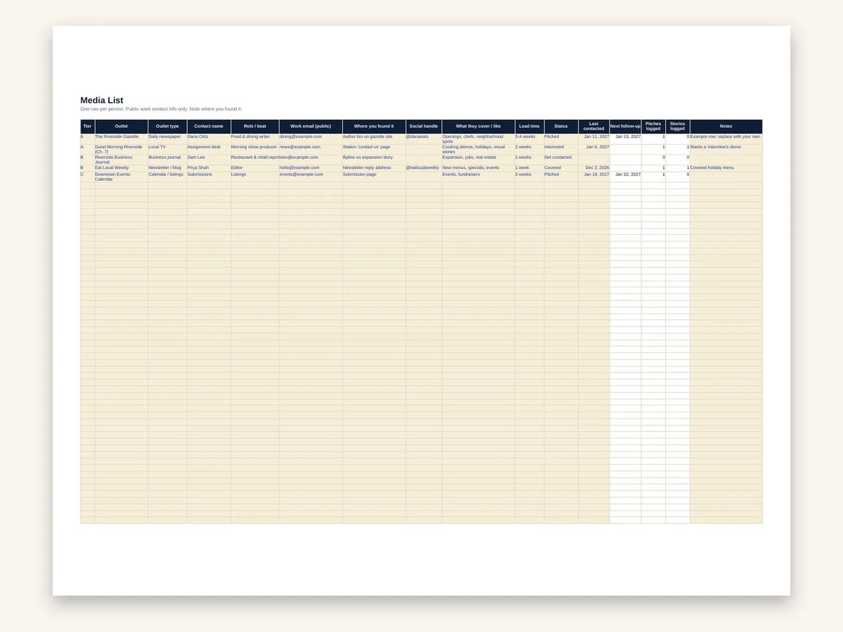Click the 'Contact name' column header
The height and width of the screenshot is (632, 843).
pyautogui.click(x=209, y=126)
